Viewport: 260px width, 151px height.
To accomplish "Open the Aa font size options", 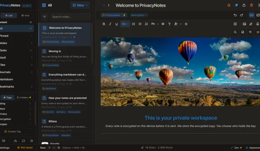I will point(153,24).
